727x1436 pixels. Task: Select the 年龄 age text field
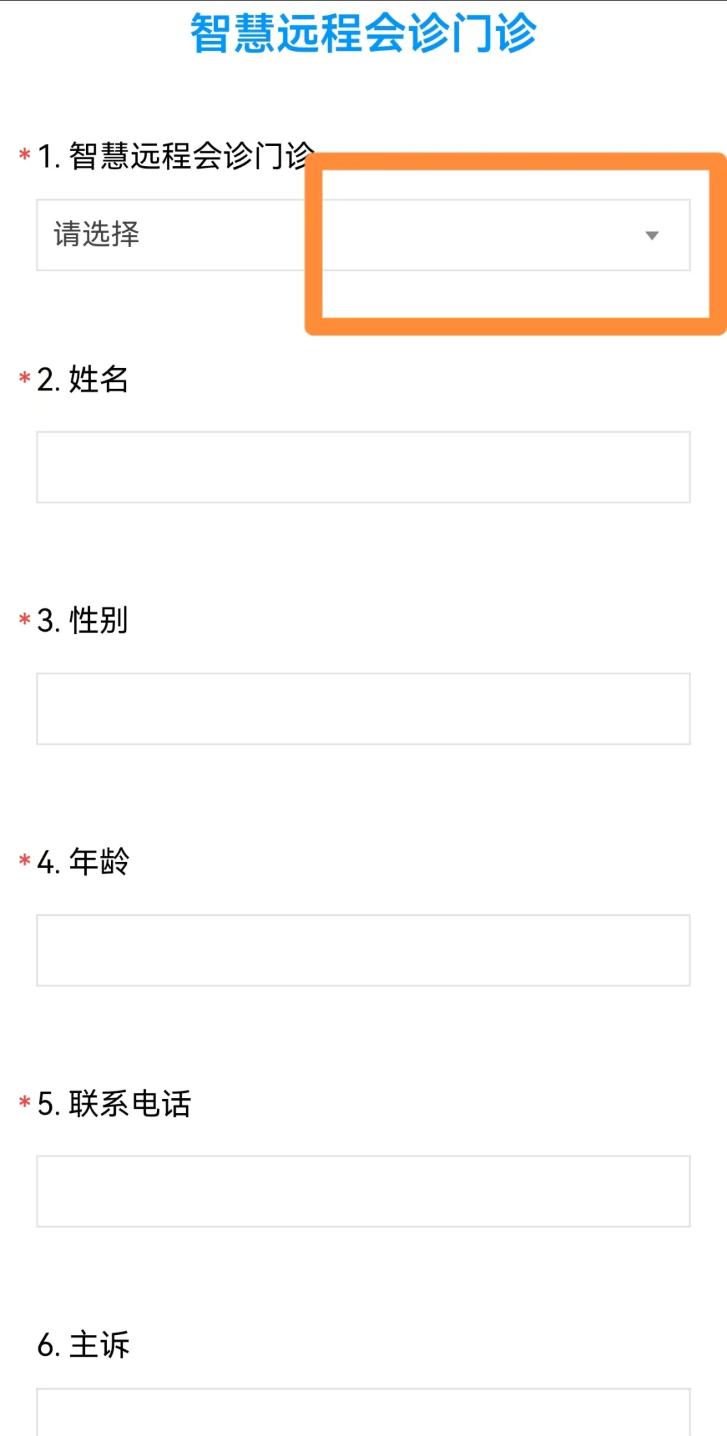(363, 950)
